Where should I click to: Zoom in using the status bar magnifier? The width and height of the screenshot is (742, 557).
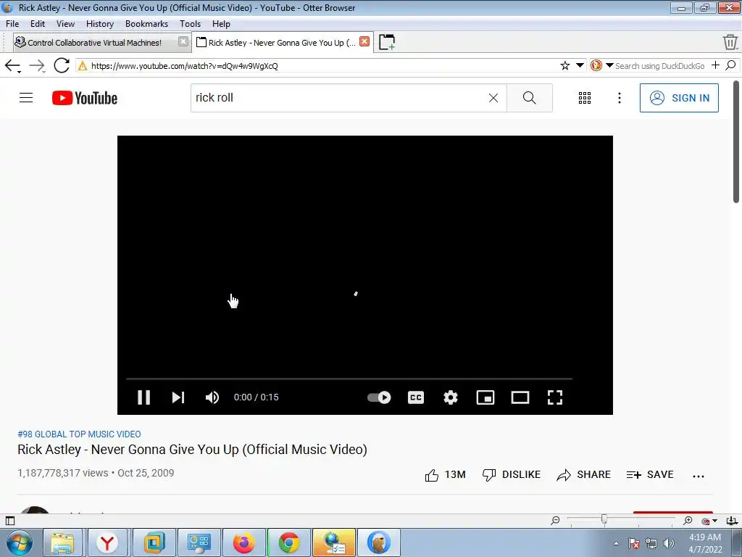pyautogui.click(x=688, y=521)
